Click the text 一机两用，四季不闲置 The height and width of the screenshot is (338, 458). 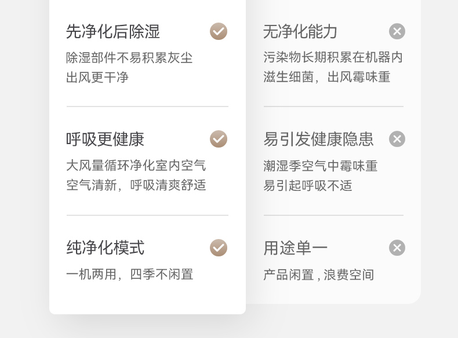(x=129, y=274)
